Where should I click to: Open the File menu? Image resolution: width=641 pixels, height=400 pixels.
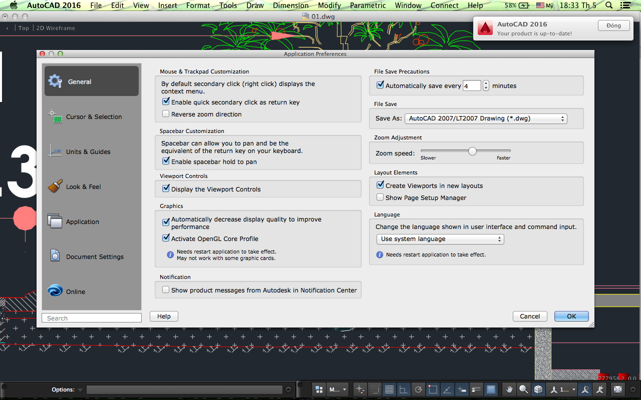click(96, 5)
